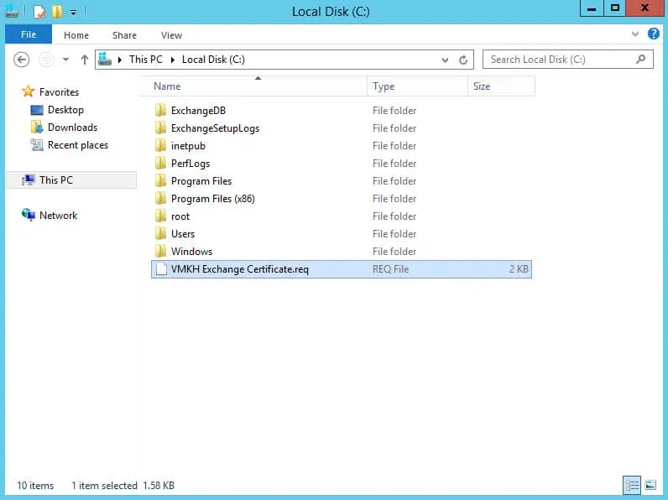Click the Program Files (x86) folder icon
Screen dimensions: 668x500
(160, 199)
